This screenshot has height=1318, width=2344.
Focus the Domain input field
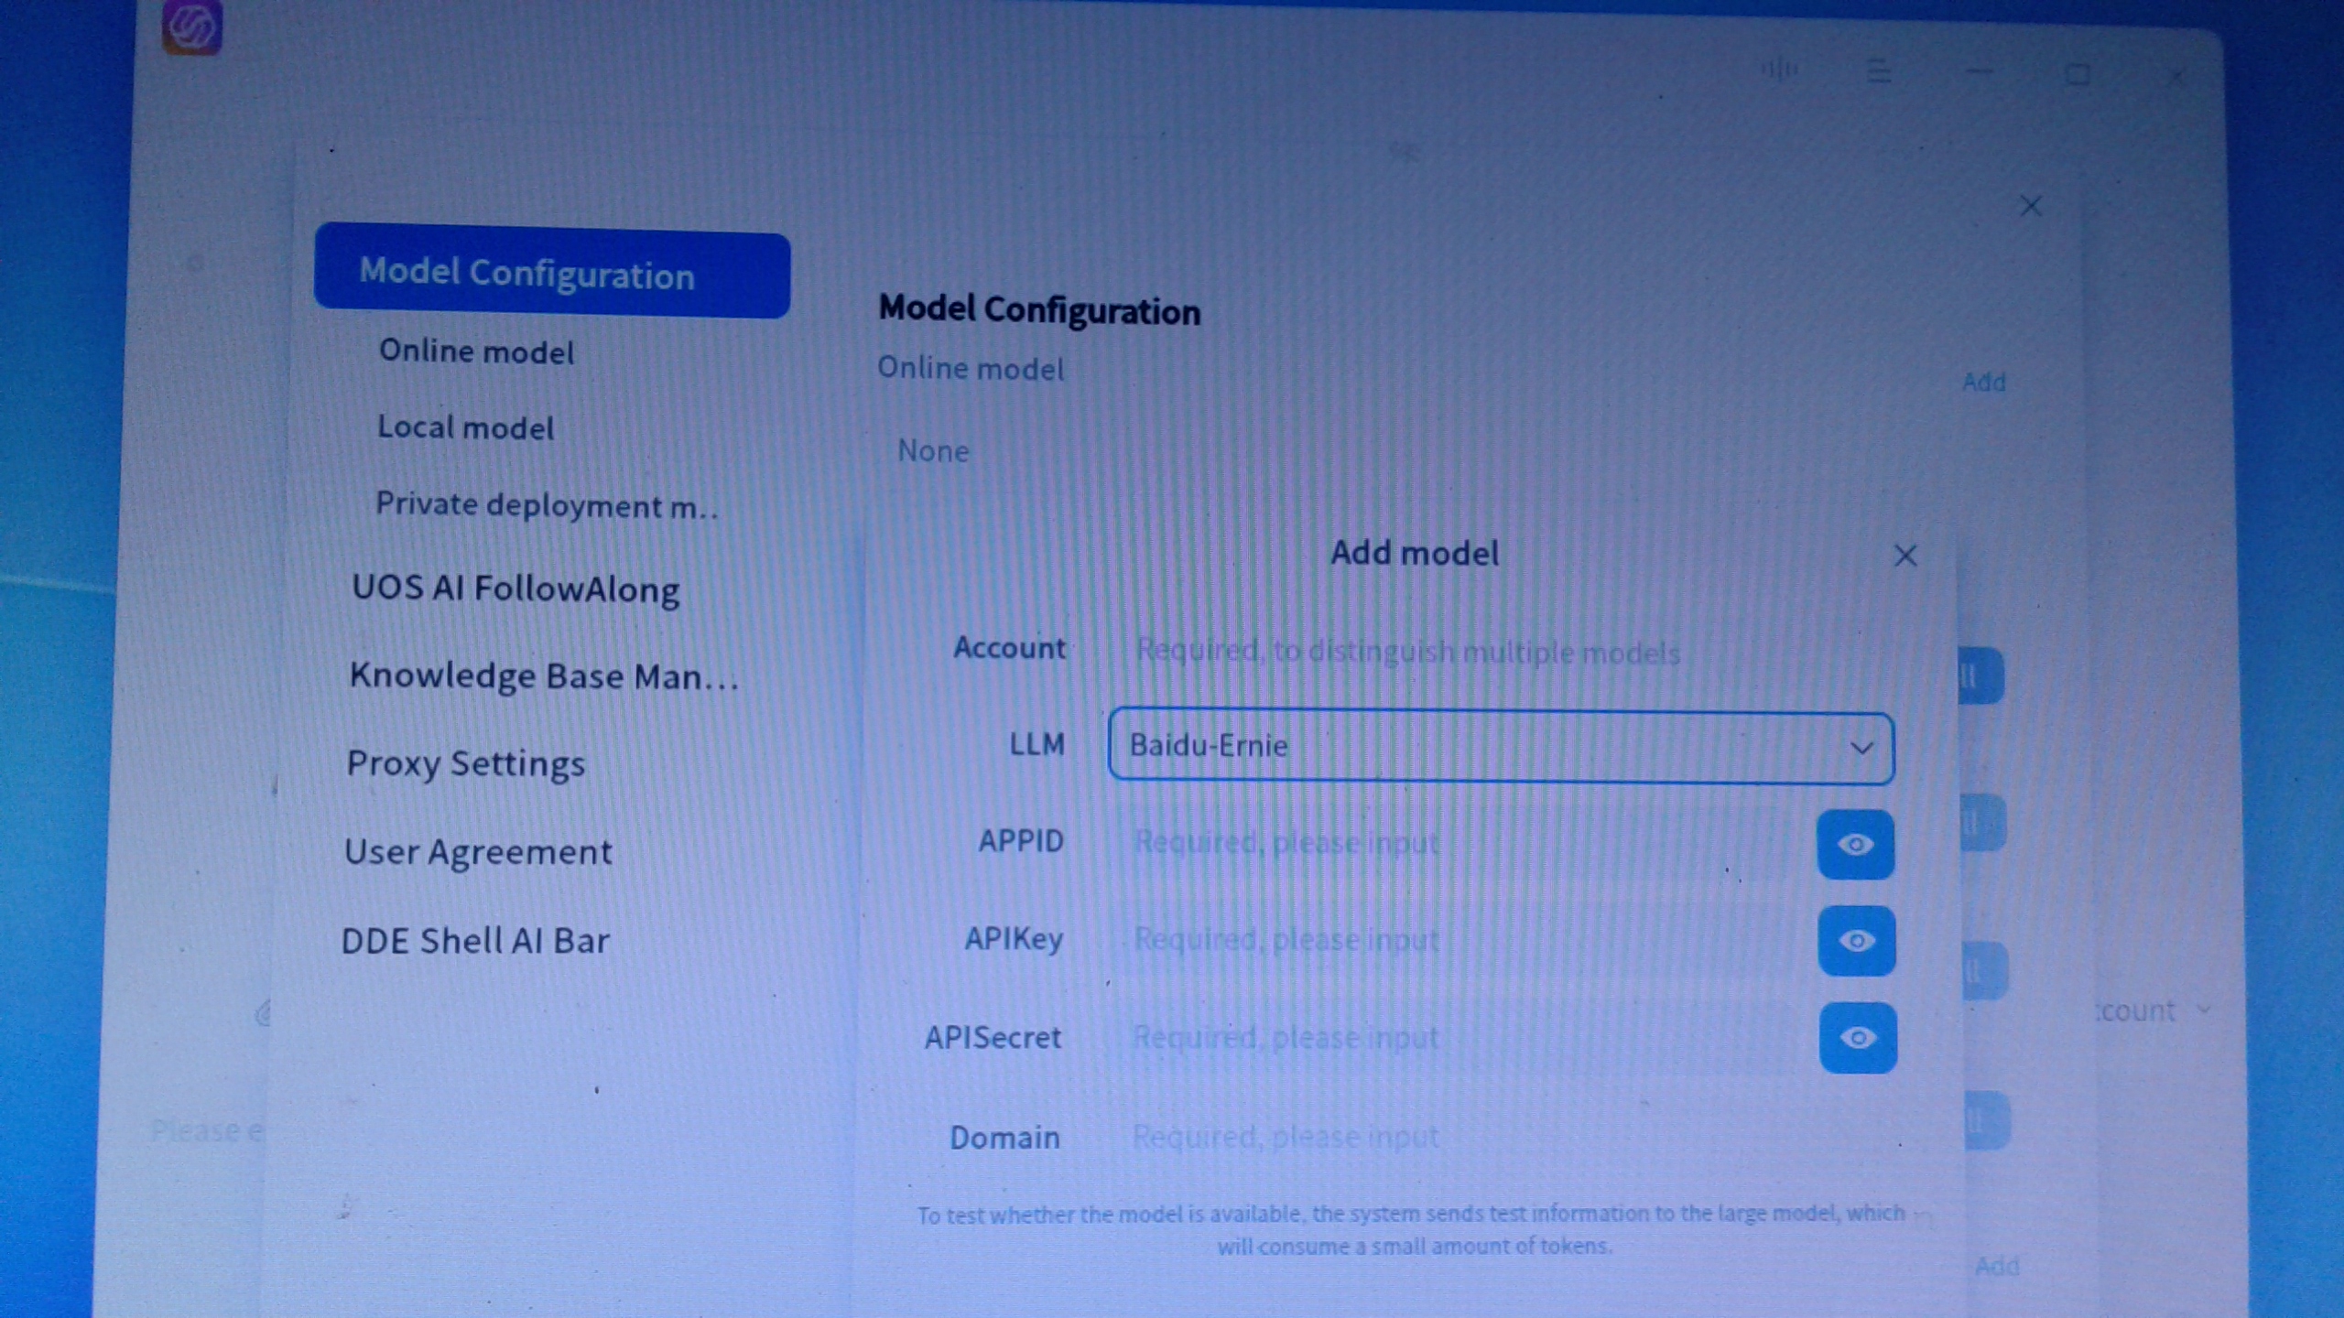1502,1138
